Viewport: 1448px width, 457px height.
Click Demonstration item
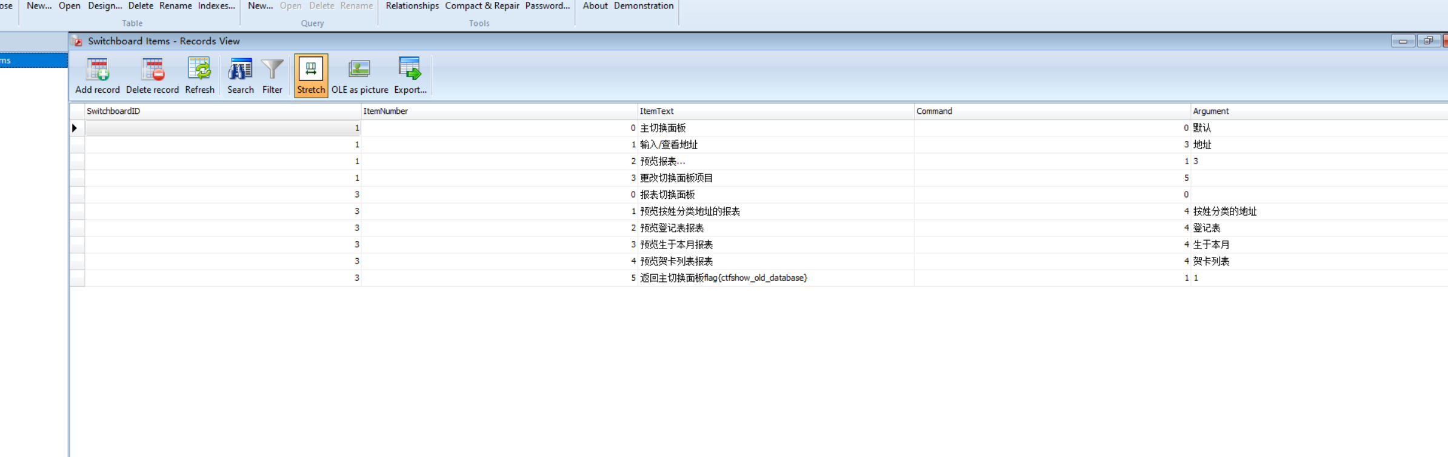(x=644, y=5)
